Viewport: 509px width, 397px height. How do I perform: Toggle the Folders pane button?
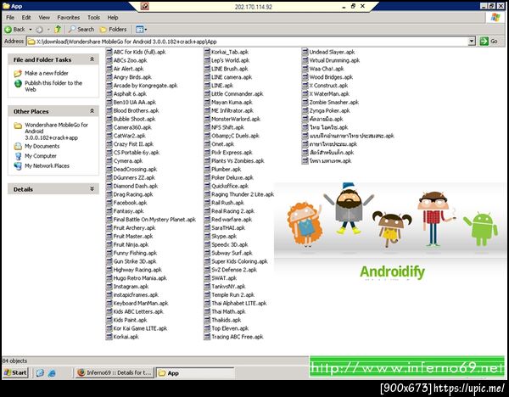click(x=114, y=30)
